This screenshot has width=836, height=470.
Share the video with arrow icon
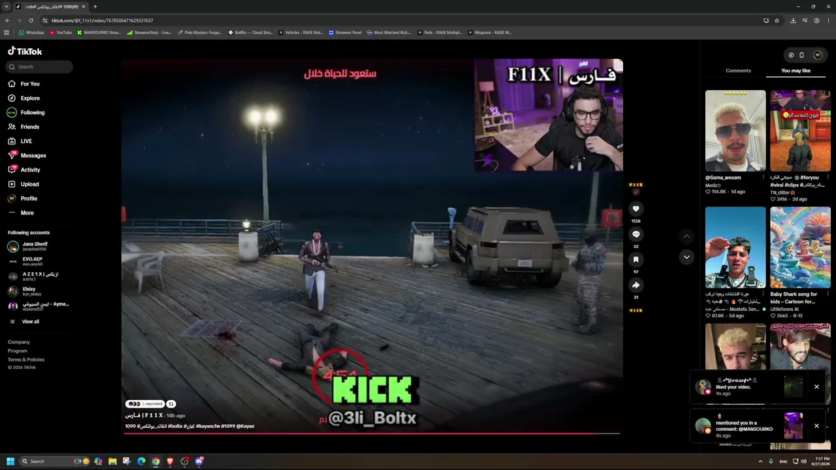pyautogui.click(x=635, y=285)
